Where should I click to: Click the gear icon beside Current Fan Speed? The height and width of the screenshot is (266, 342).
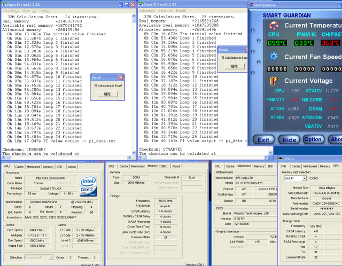pyautogui.click(x=274, y=57)
